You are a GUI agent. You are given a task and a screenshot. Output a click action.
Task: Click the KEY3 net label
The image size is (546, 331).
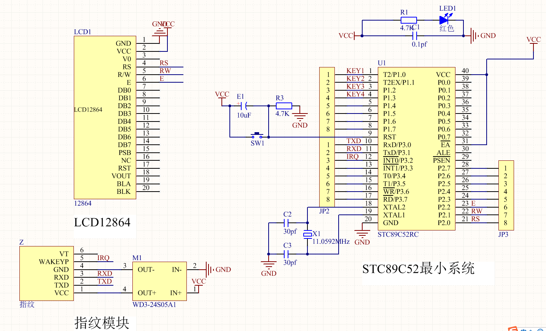(355, 86)
